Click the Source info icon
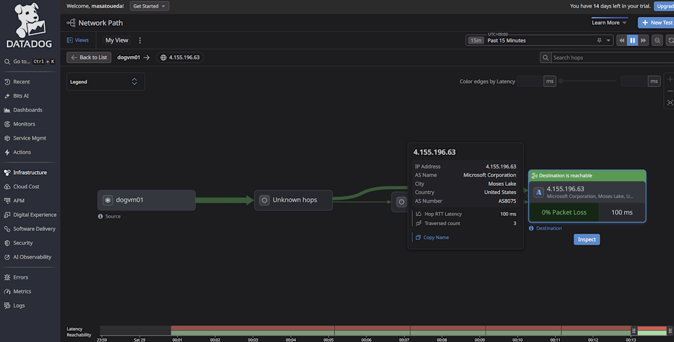 (101, 216)
